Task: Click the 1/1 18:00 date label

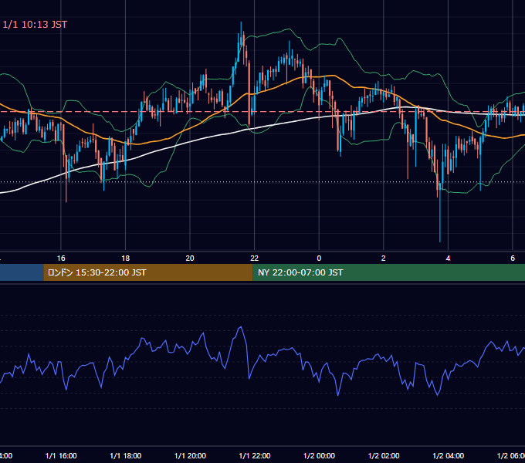Action: point(126,455)
